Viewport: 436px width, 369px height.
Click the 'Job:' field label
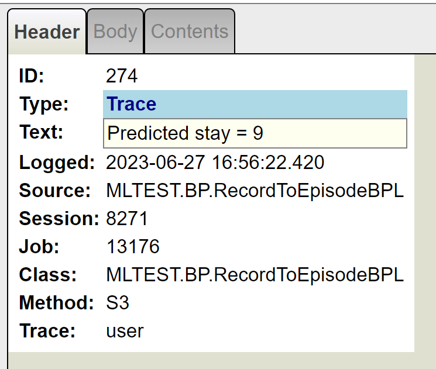39,247
